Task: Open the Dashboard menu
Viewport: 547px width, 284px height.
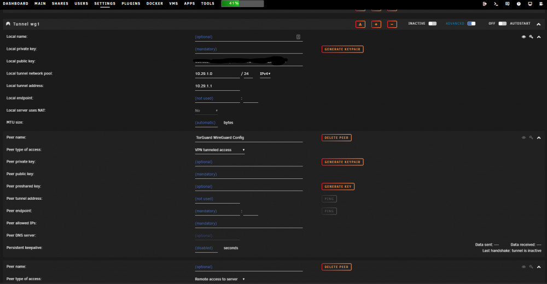Action: [16, 3]
